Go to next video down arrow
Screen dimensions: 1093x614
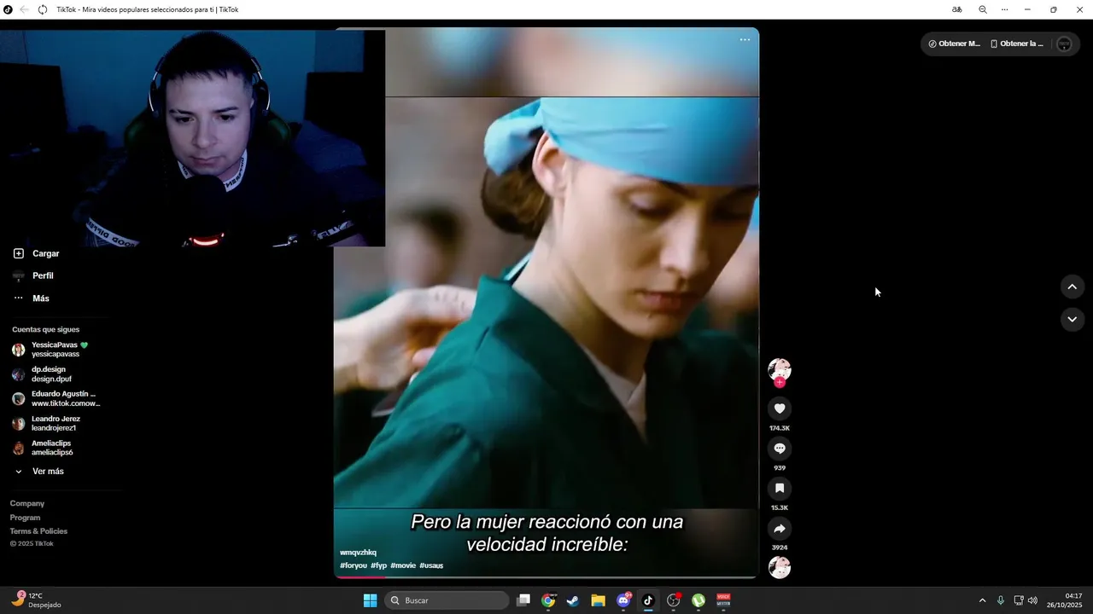tap(1073, 319)
